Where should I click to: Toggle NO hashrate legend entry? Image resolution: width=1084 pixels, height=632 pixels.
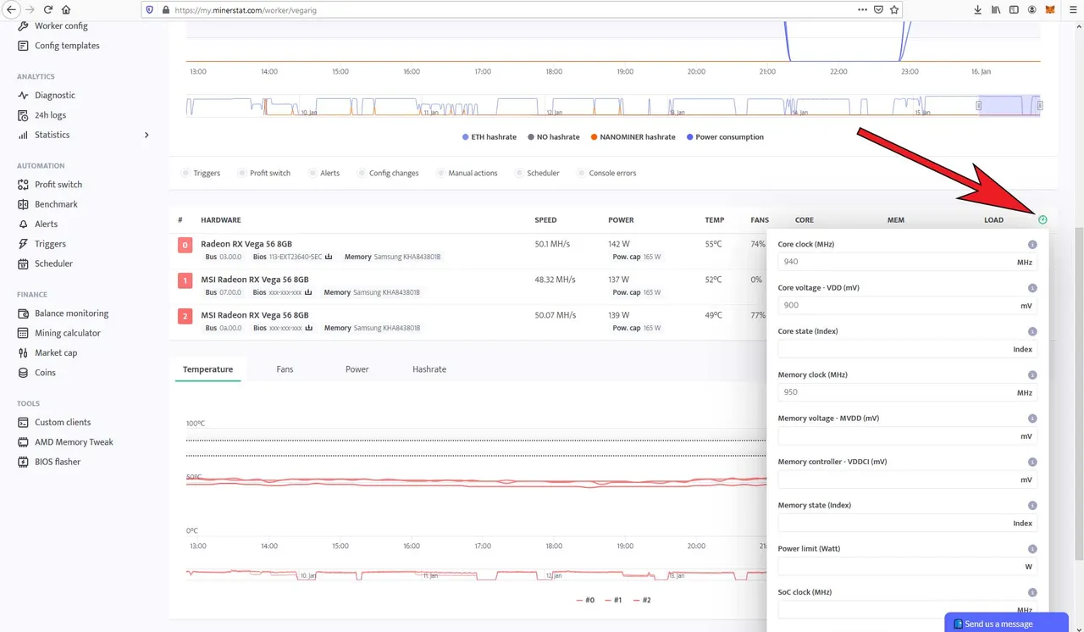click(554, 136)
